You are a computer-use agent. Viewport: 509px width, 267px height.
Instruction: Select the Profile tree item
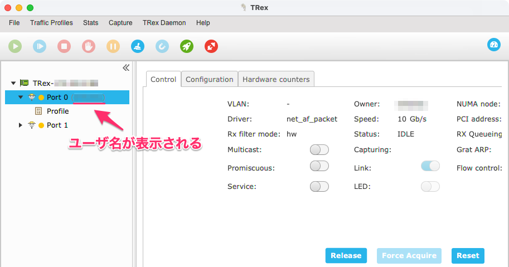coord(57,111)
